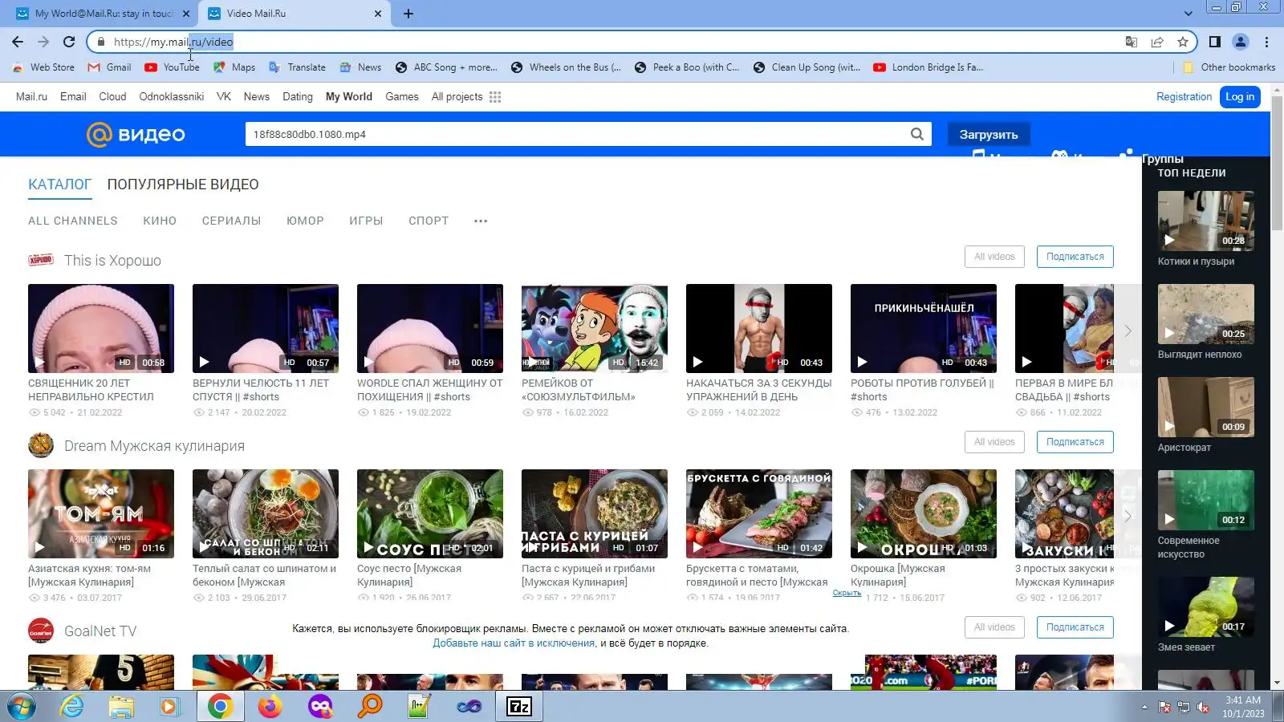
Task: Open the Windows Start menu
Action: [22, 706]
